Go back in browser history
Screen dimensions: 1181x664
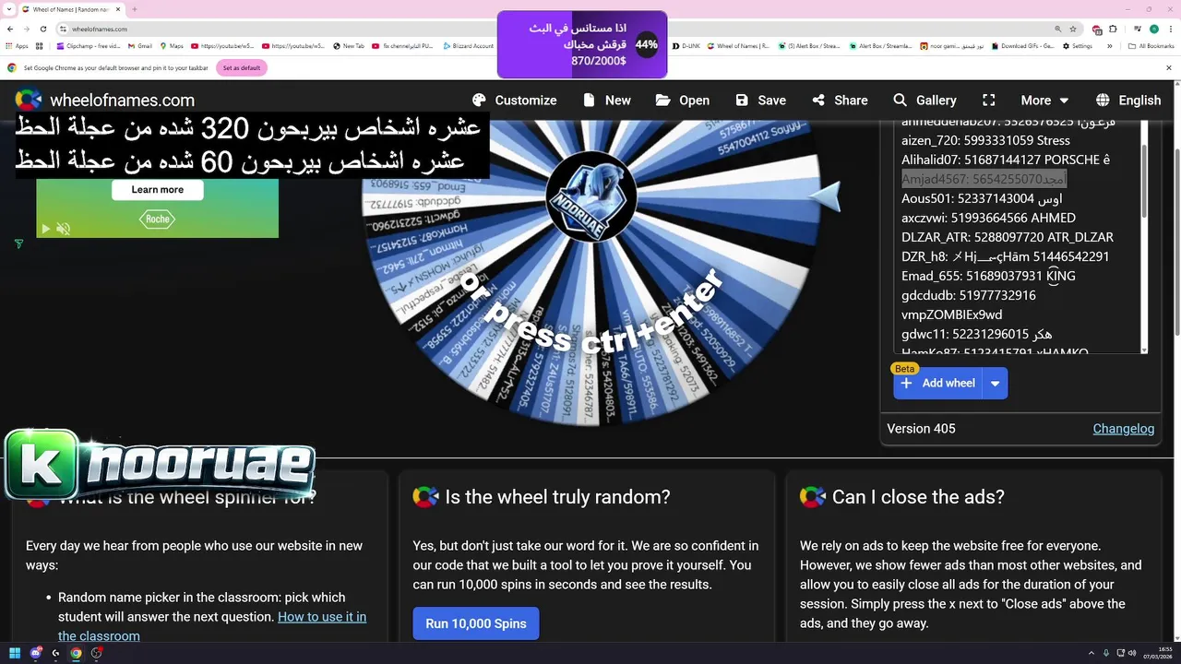point(11,29)
